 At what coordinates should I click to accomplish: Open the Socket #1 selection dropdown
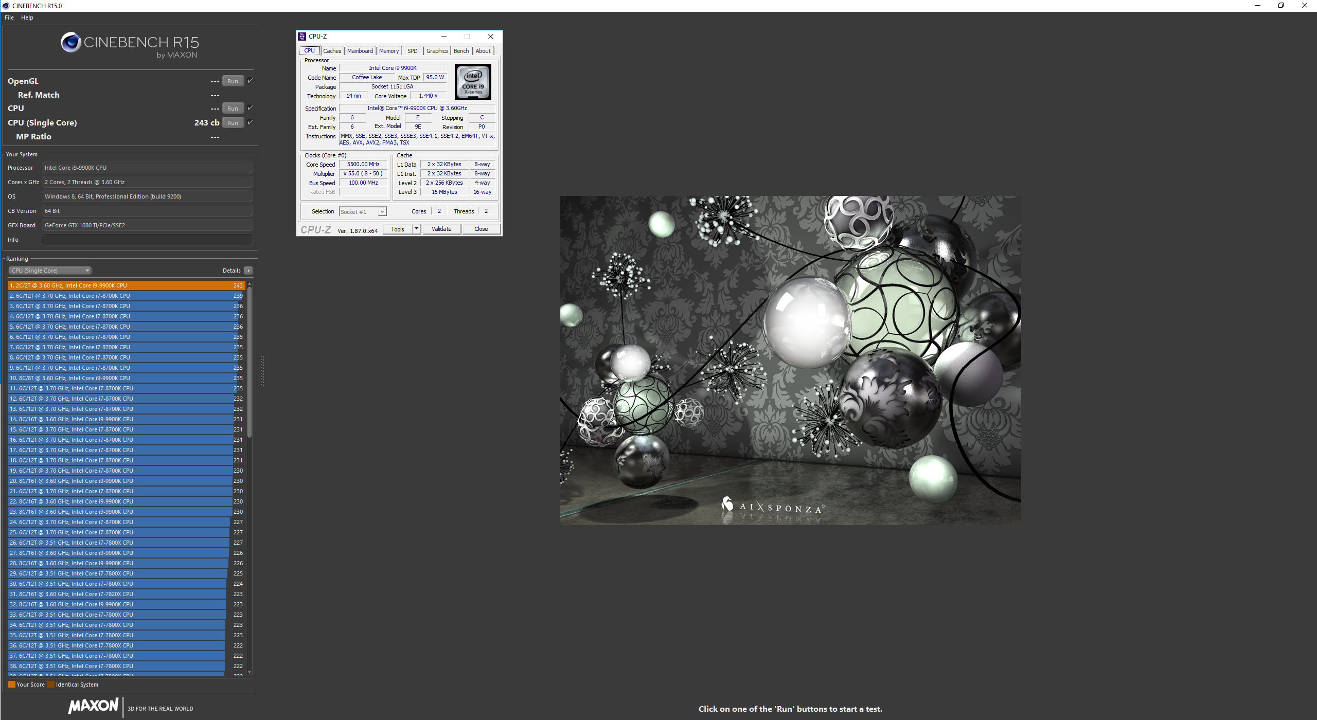coord(363,212)
